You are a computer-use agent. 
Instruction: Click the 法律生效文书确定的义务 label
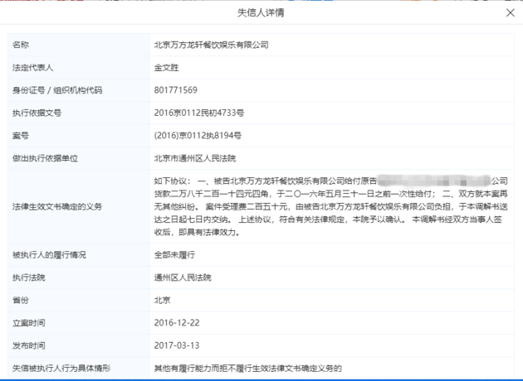pyautogui.click(x=57, y=206)
